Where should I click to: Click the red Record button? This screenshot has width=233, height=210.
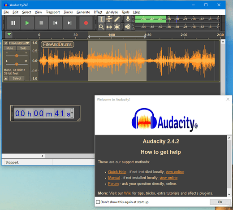click(86, 23)
